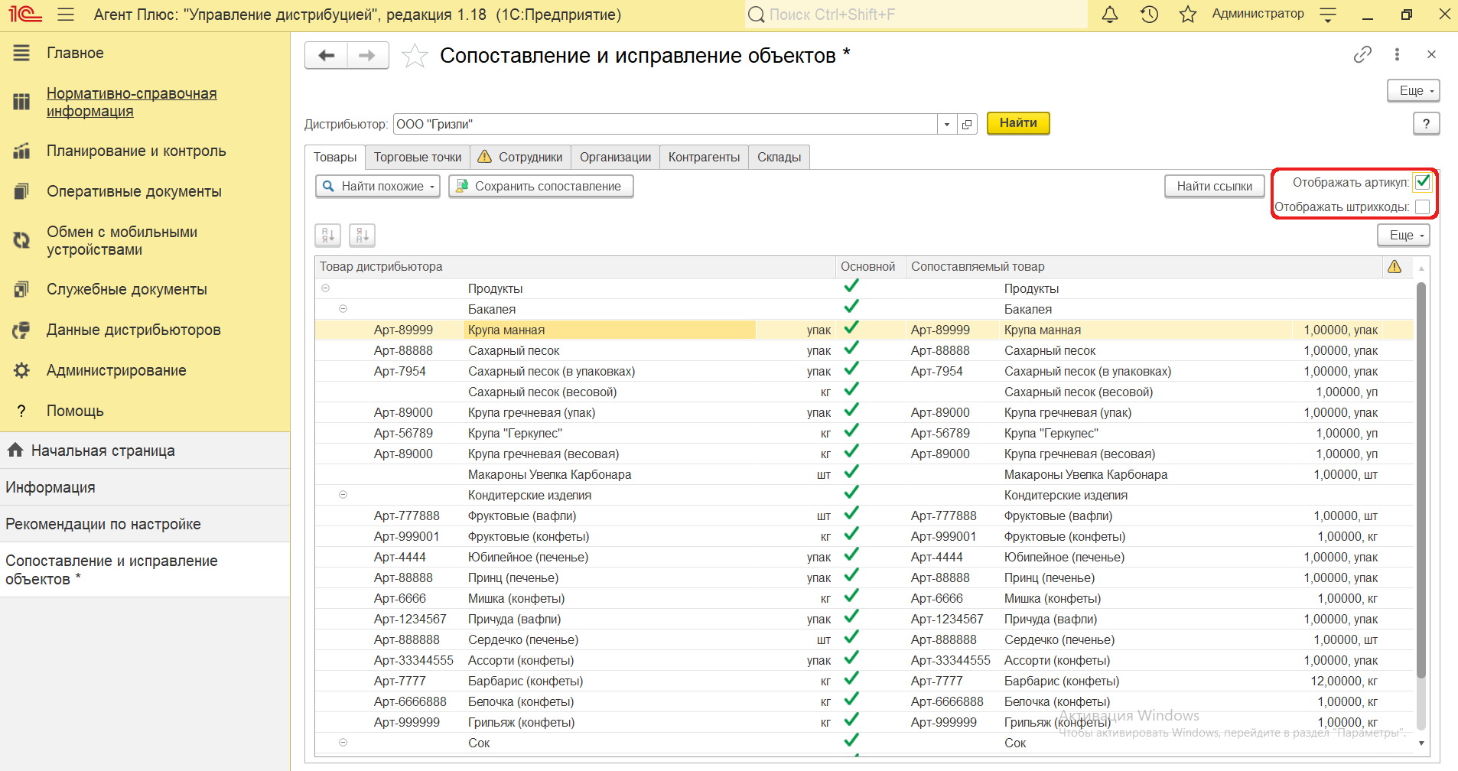The width and height of the screenshot is (1458, 771).
Task: Open Информация in the open windows panel
Action: coord(145,487)
